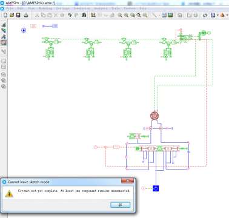
Task: Expand the dropdown arrow beside the blue square icon
Action: tap(217, 15)
